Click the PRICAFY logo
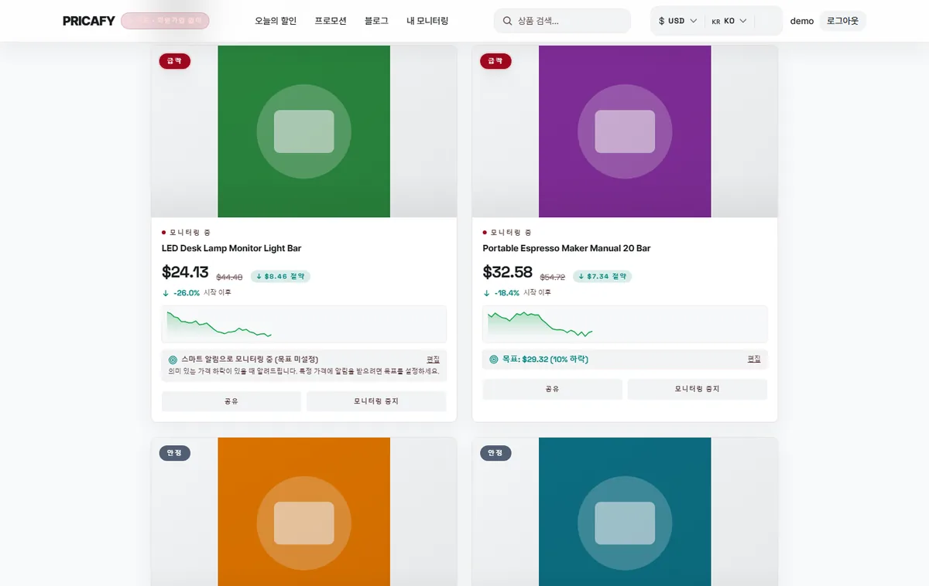The height and width of the screenshot is (586, 929). [x=89, y=21]
